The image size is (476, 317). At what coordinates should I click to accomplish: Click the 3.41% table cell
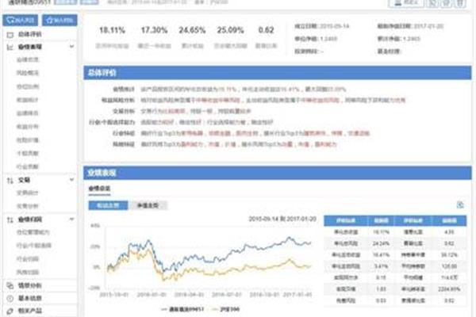coord(381,266)
